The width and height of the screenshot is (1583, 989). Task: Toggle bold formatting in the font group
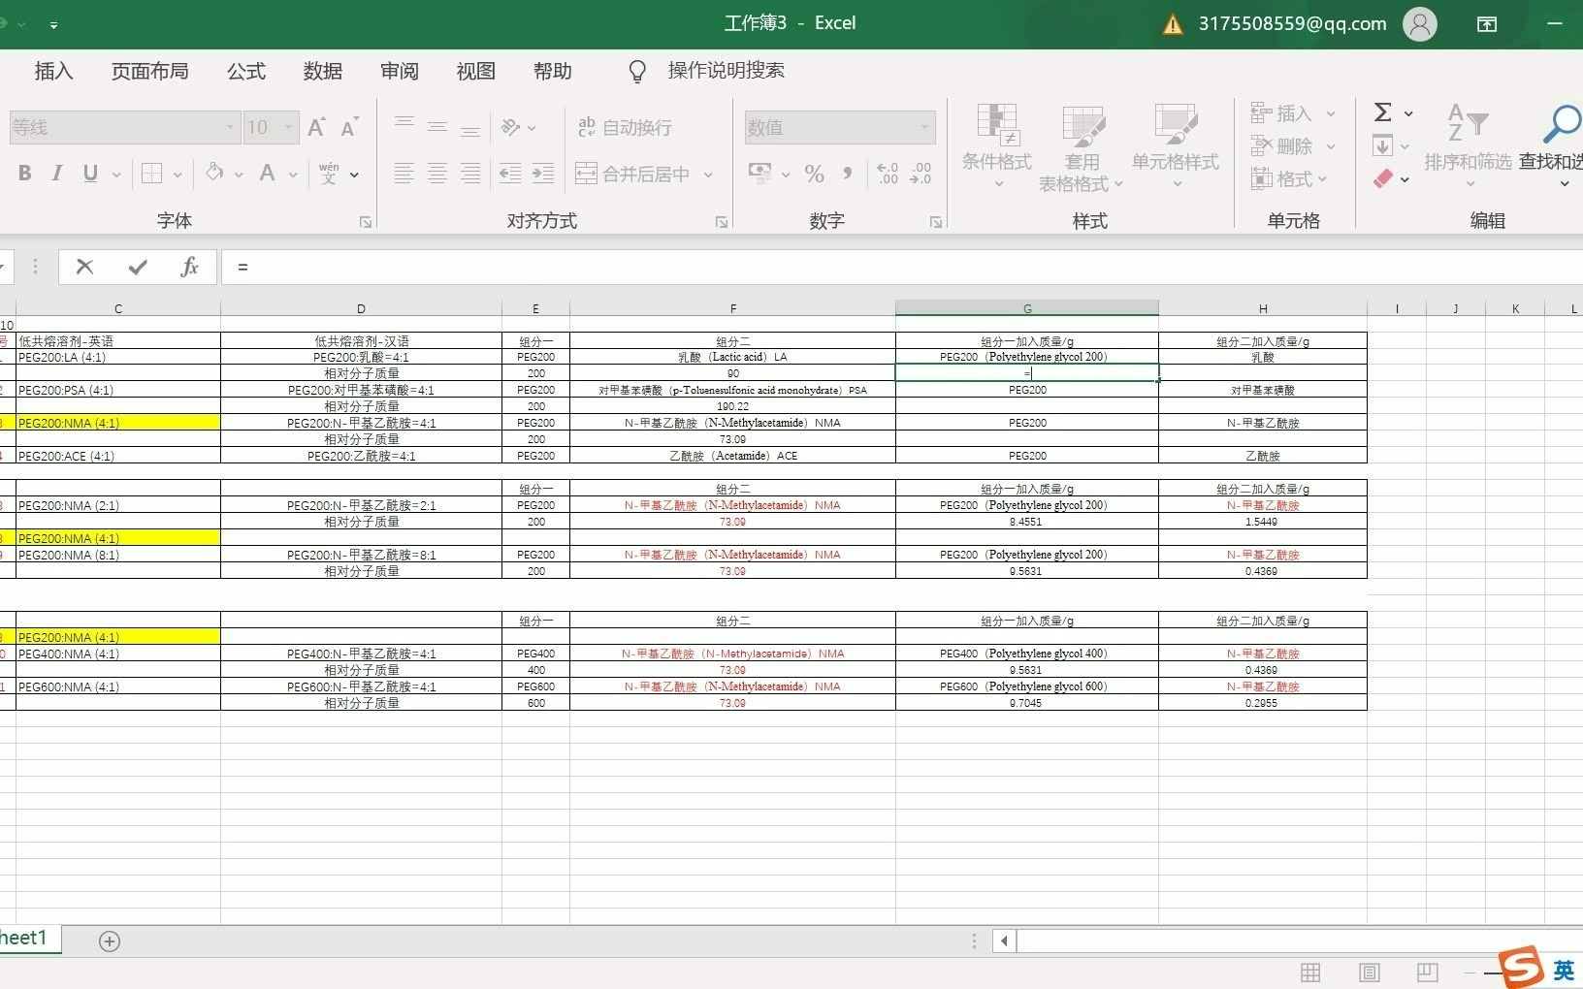[25, 174]
